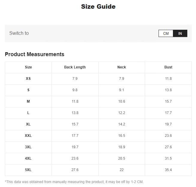Screen dimensions: 196x187
Task: Click the Size column header
Action: [28, 67]
